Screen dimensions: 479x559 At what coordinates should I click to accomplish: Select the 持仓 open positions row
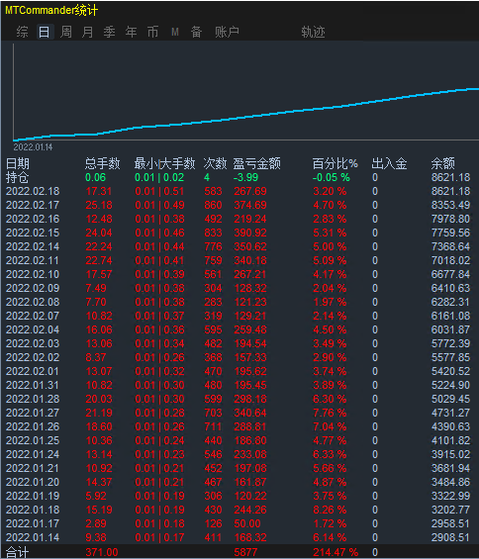tap(238, 177)
